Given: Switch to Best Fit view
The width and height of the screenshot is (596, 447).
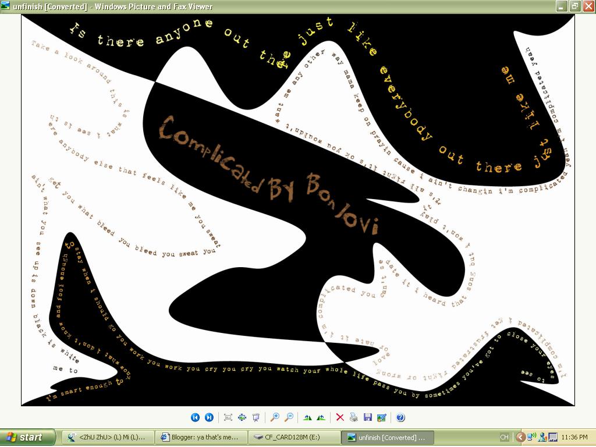Looking at the screenshot, I should click(228, 417).
